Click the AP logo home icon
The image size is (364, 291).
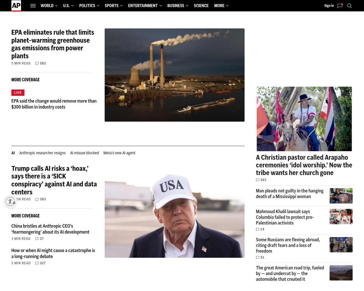click(16, 6)
